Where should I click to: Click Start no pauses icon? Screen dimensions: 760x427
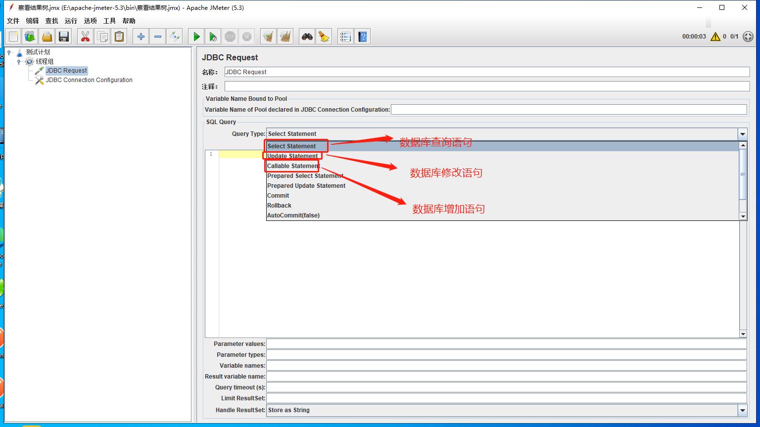(x=213, y=37)
